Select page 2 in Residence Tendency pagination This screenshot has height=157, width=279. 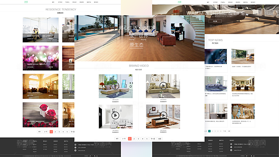pos(55,132)
